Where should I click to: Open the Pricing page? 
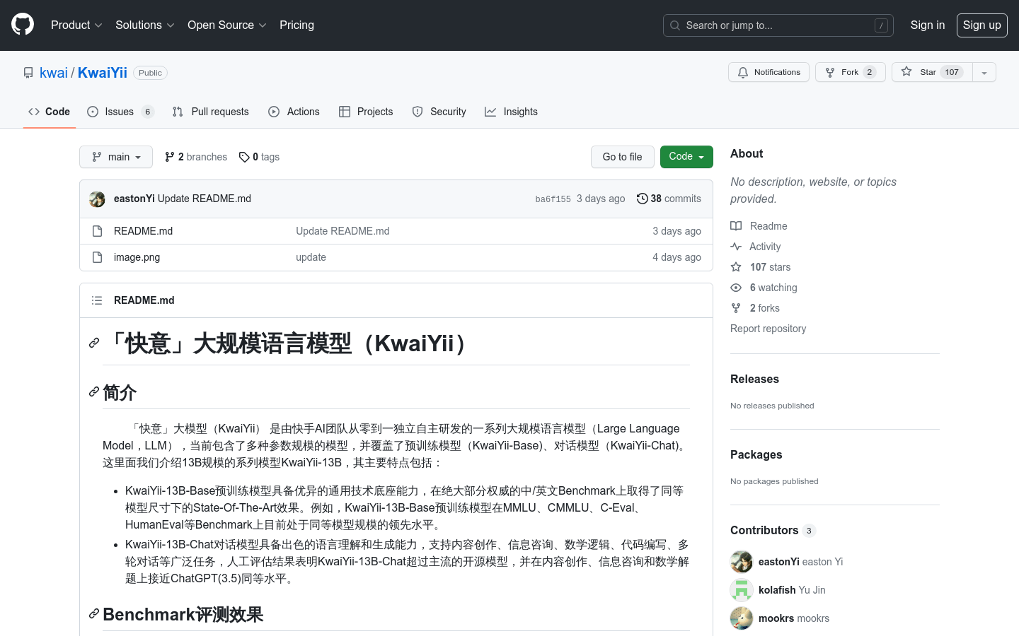click(x=297, y=25)
